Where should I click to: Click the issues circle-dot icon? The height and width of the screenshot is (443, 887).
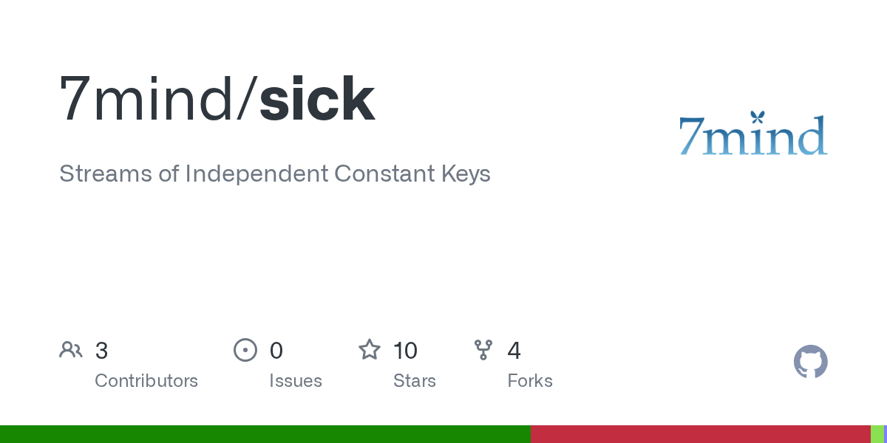[x=245, y=350]
